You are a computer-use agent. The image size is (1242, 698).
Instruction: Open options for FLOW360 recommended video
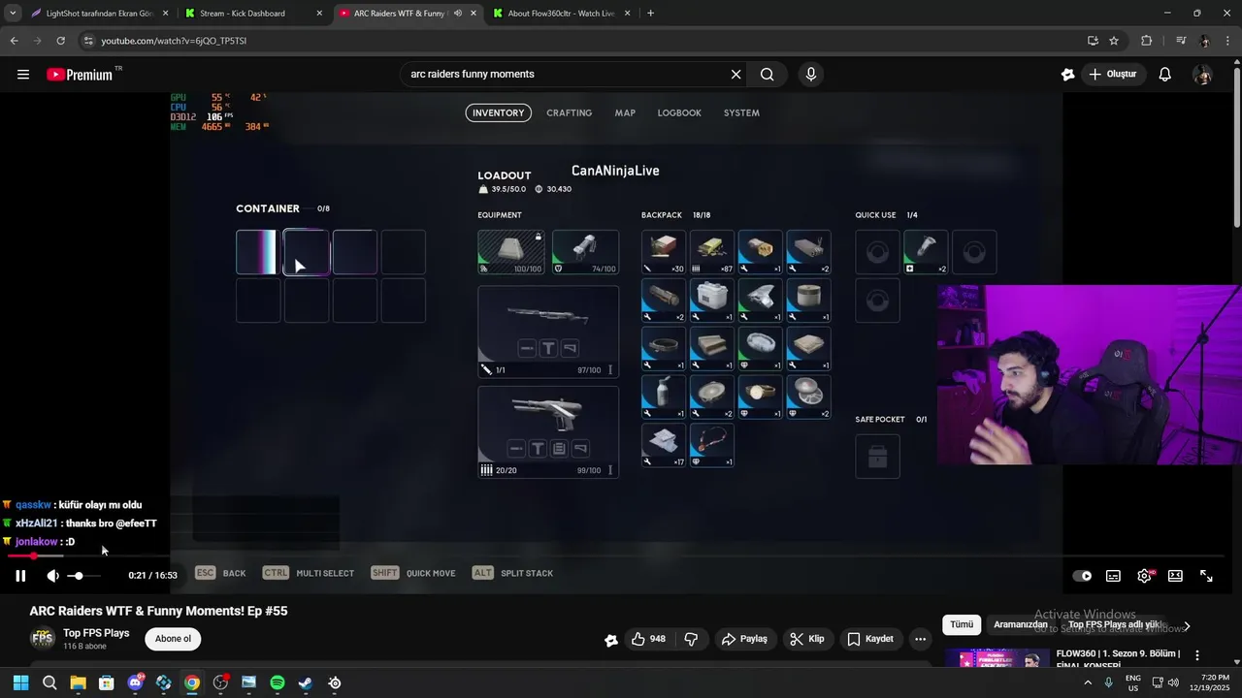tap(1197, 656)
